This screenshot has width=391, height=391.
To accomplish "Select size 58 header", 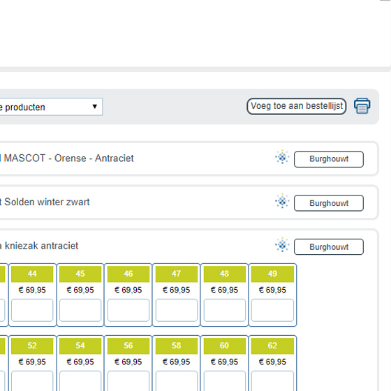I will (177, 346).
